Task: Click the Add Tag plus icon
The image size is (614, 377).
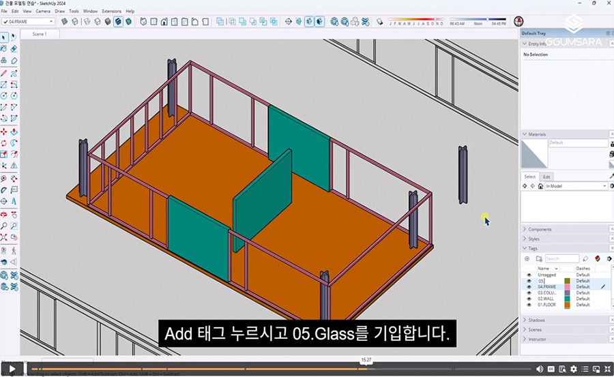Action: pyautogui.click(x=527, y=259)
